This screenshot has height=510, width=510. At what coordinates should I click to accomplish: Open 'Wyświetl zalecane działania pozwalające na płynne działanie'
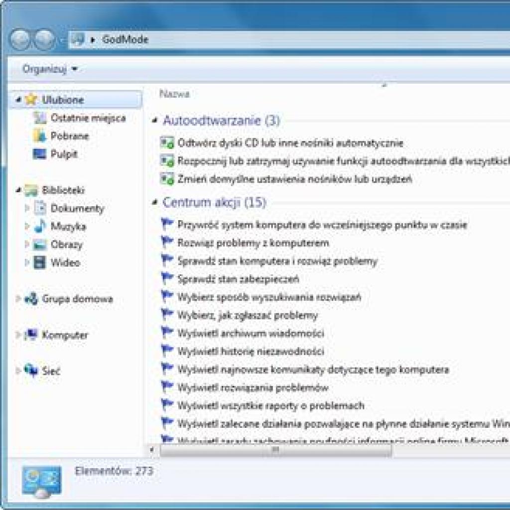(344, 424)
